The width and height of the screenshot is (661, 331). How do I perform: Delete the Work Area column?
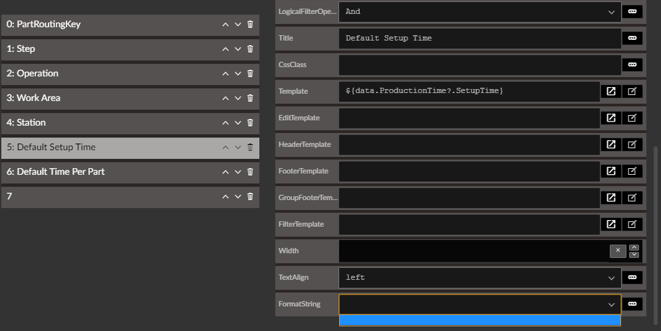(250, 98)
